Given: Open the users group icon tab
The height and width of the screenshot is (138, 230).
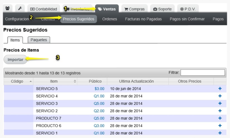Looking at the screenshot, I should tap(8, 9).
